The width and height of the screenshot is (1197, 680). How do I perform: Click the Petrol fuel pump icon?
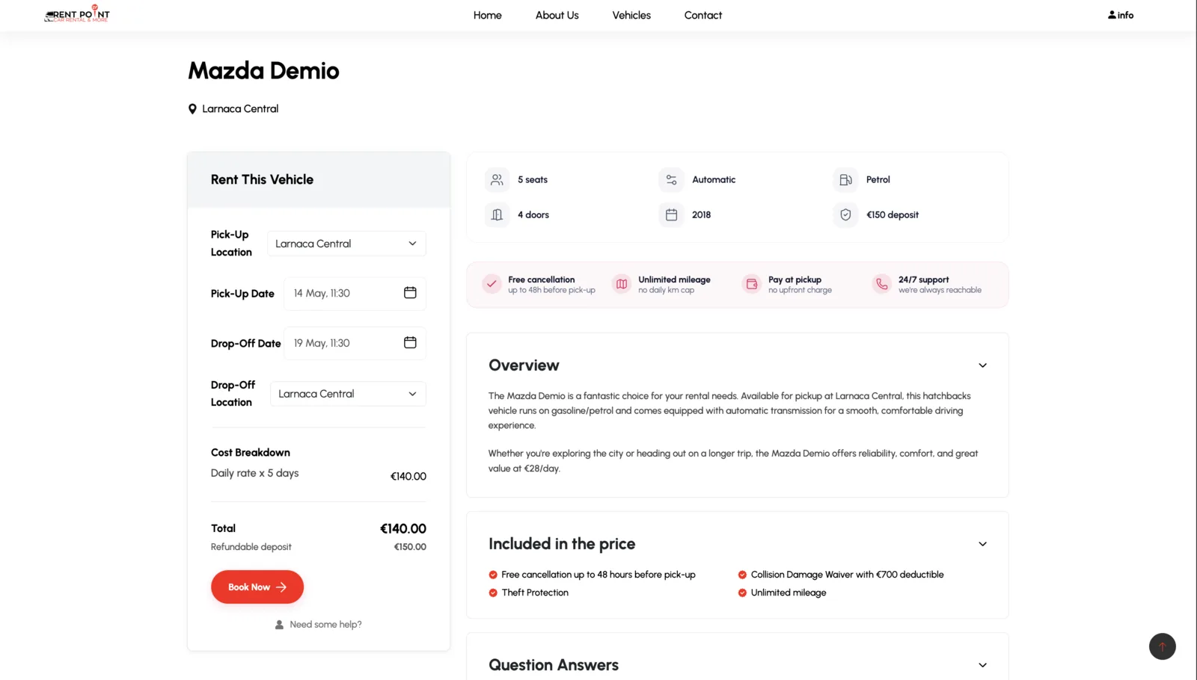tap(845, 179)
